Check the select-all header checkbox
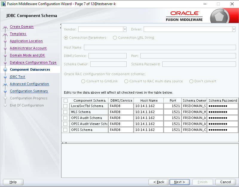The width and height of the screenshot is (239, 187). [65, 101]
